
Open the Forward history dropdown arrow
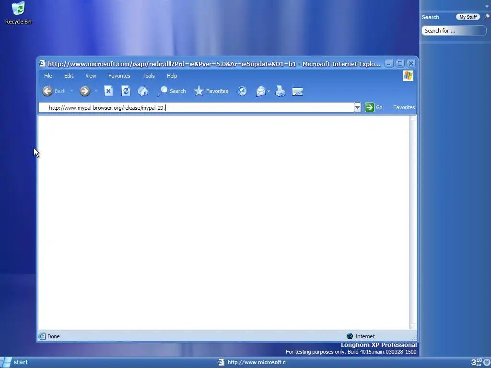[x=96, y=91]
